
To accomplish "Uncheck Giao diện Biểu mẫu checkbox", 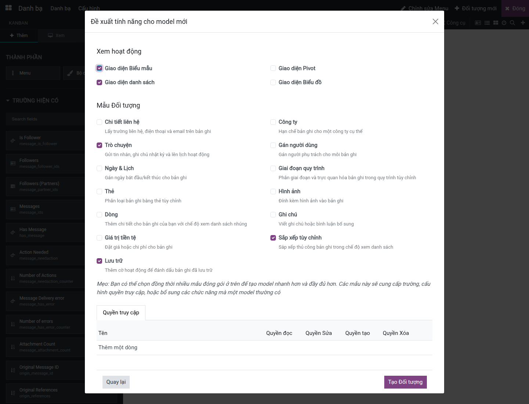I will pos(99,68).
